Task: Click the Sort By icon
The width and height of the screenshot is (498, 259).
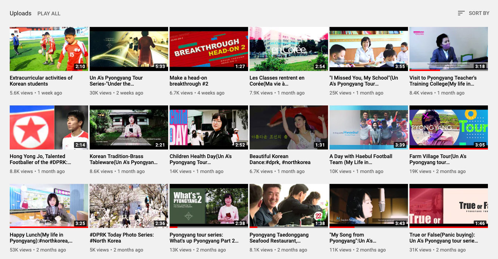Action: pyautogui.click(x=461, y=13)
